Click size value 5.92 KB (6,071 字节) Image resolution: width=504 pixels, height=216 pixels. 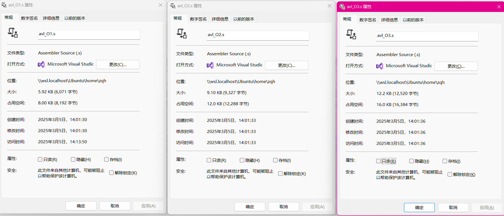coord(58,92)
